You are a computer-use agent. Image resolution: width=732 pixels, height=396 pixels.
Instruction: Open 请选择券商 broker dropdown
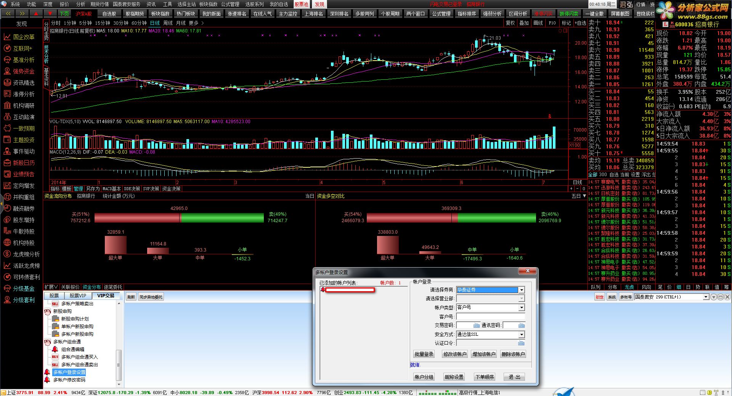coord(522,290)
